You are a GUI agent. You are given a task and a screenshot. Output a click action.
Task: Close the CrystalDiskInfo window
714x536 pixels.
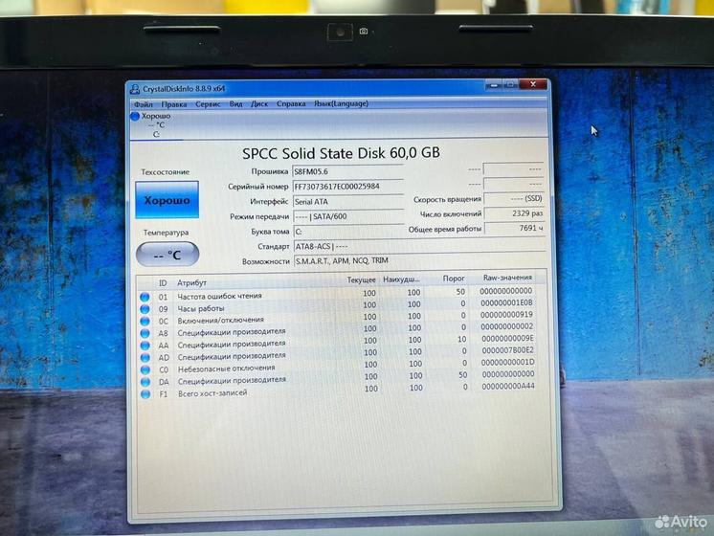tap(533, 84)
